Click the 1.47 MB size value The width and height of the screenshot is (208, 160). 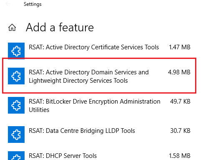click(180, 47)
